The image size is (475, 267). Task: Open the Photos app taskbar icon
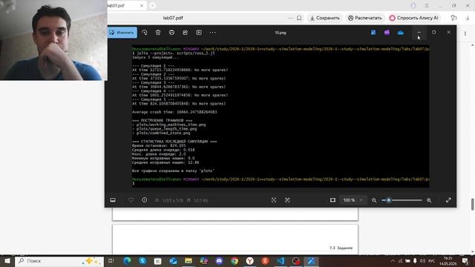311,260
